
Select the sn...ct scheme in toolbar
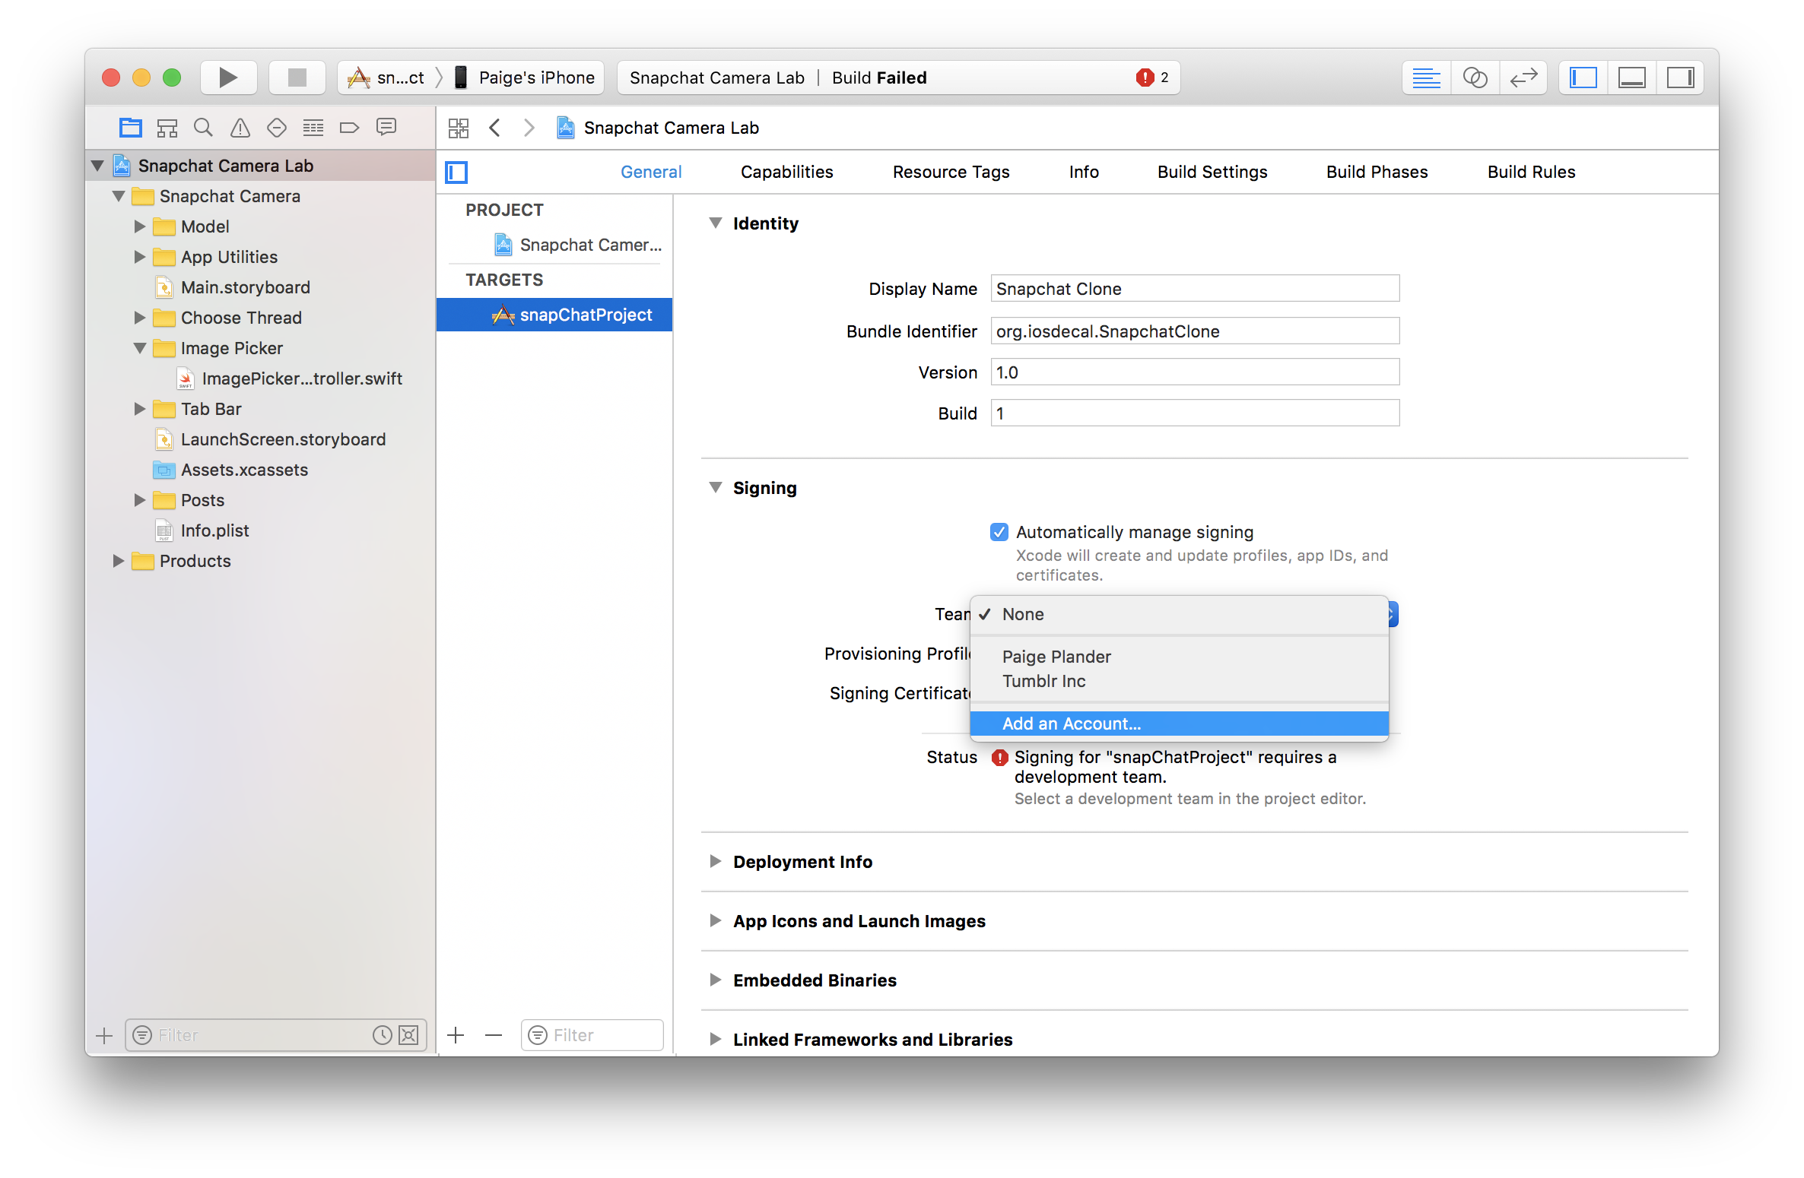tap(386, 78)
